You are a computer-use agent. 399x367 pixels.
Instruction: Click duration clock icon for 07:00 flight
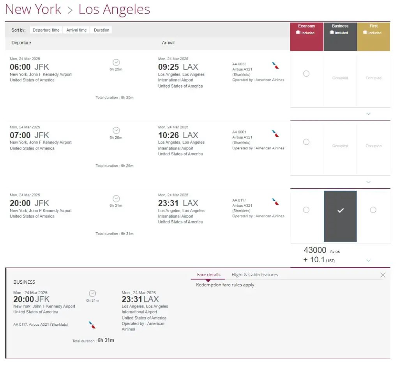coord(116,130)
